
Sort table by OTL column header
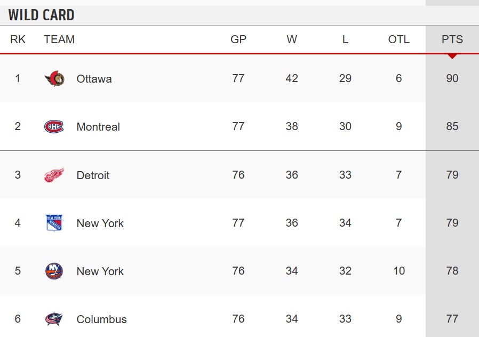click(x=398, y=39)
